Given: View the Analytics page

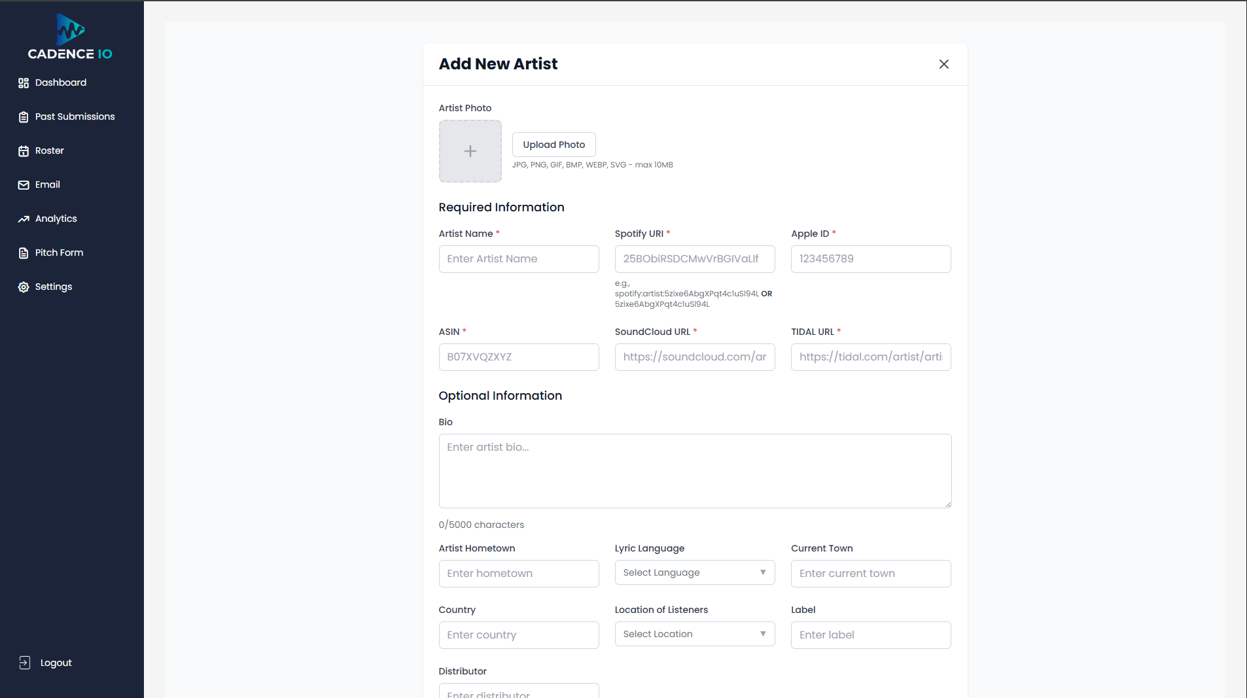Looking at the screenshot, I should (56, 218).
